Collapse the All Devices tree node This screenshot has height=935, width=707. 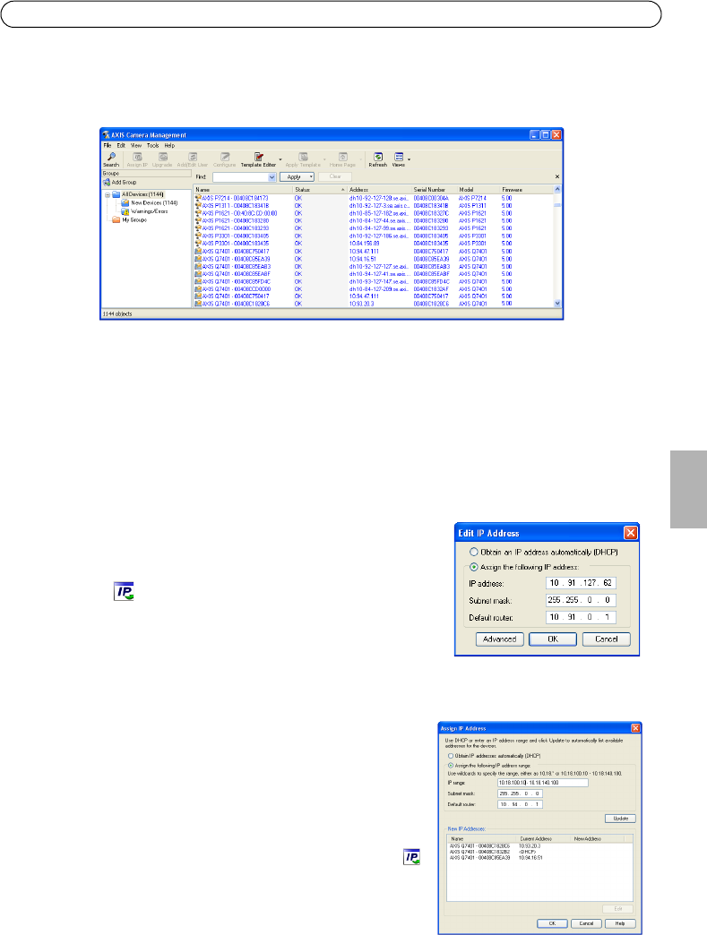[108, 194]
